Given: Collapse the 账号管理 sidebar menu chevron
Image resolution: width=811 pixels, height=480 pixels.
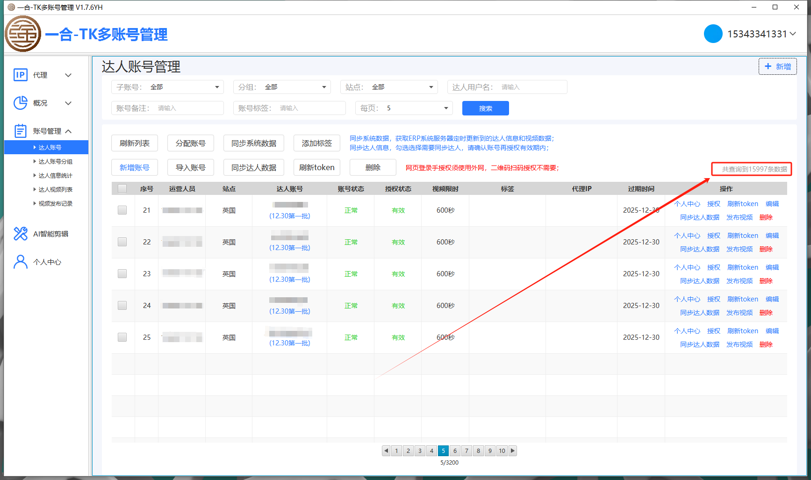Looking at the screenshot, I should click(68, 131).
